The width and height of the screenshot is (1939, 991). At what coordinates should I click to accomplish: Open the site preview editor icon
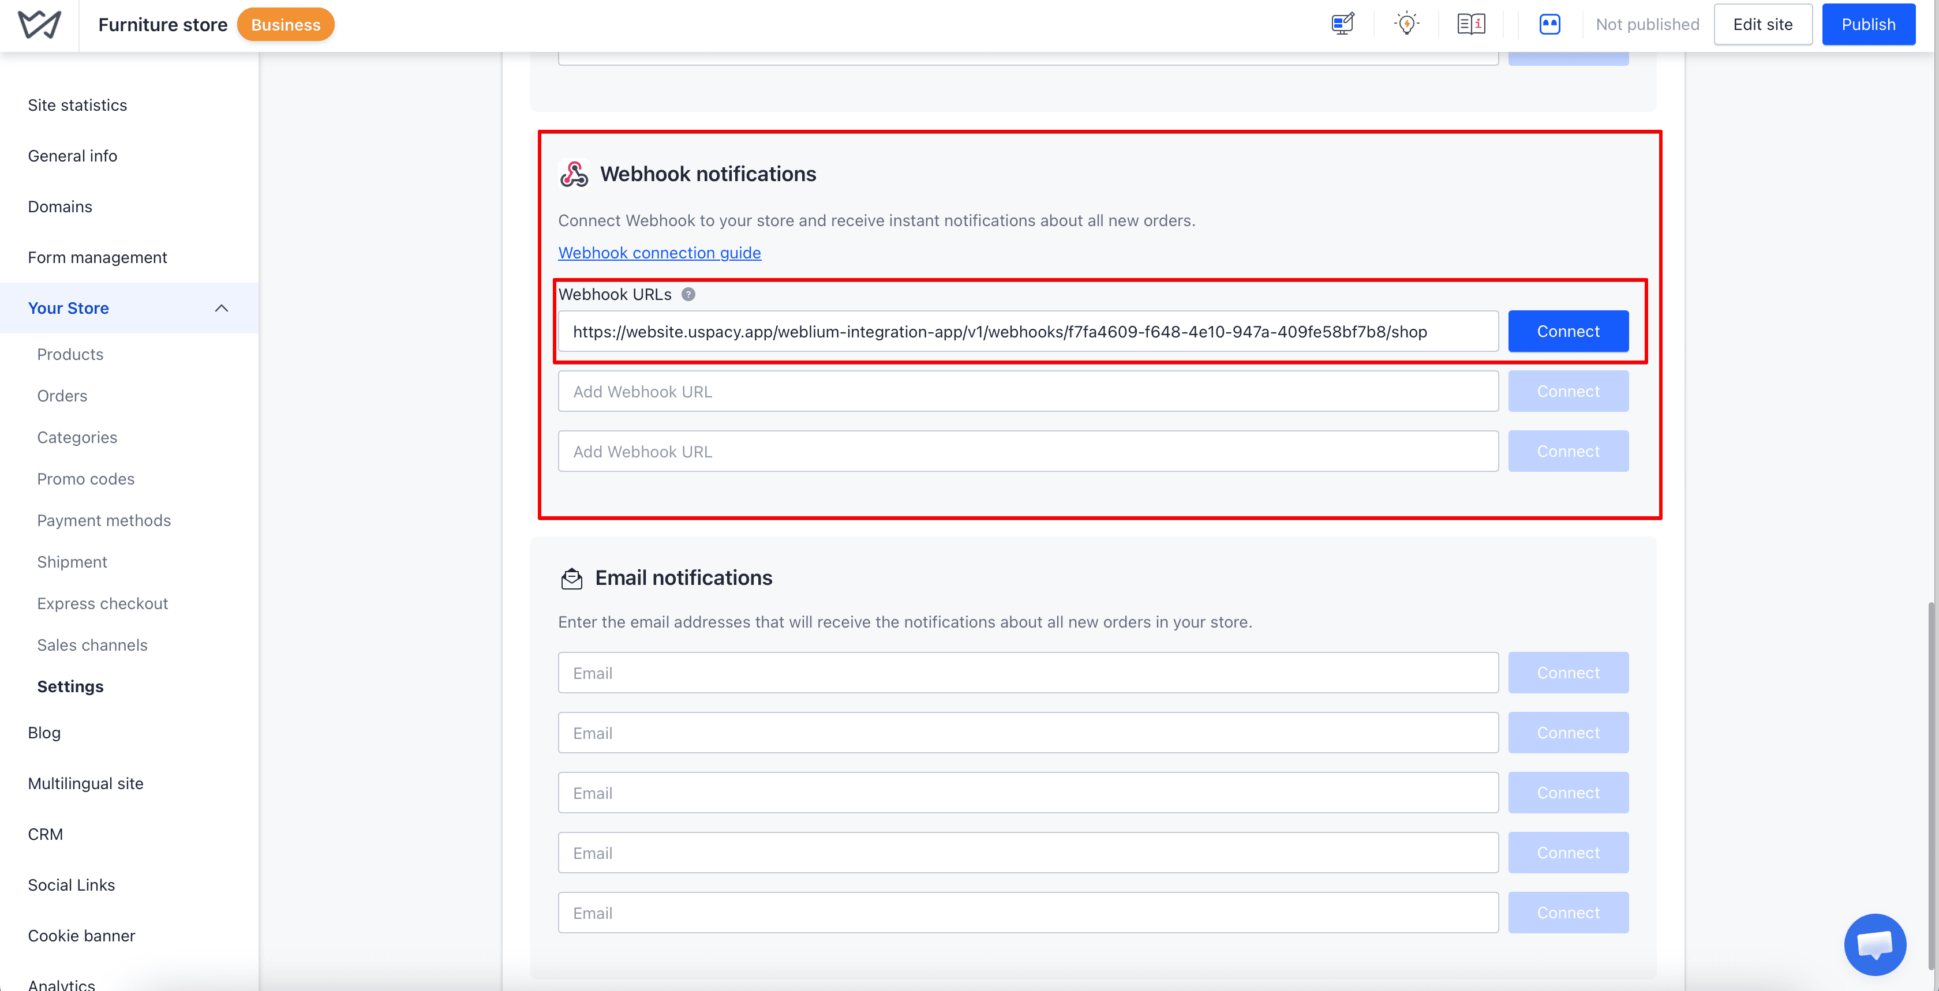tap(1342, 24)
